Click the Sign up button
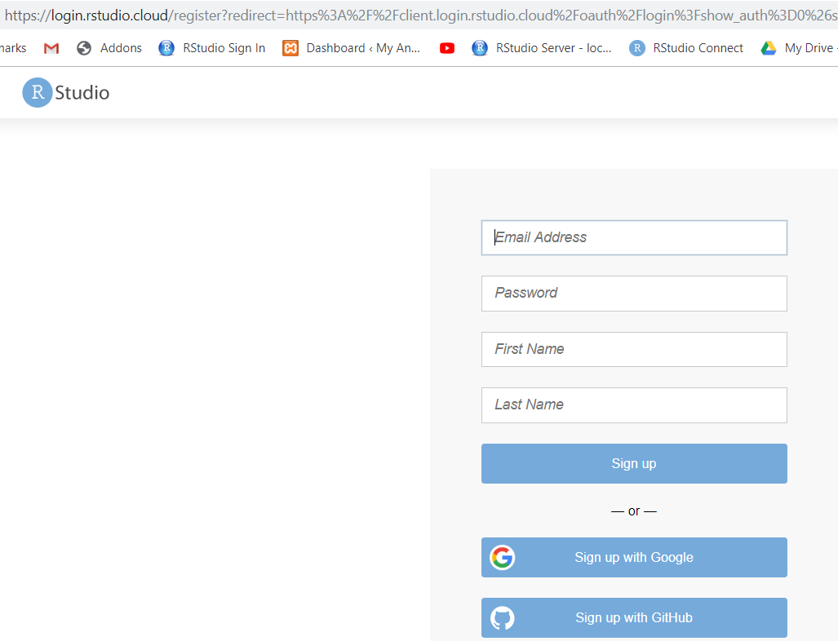838x641 pixels. tap(634, 463)
